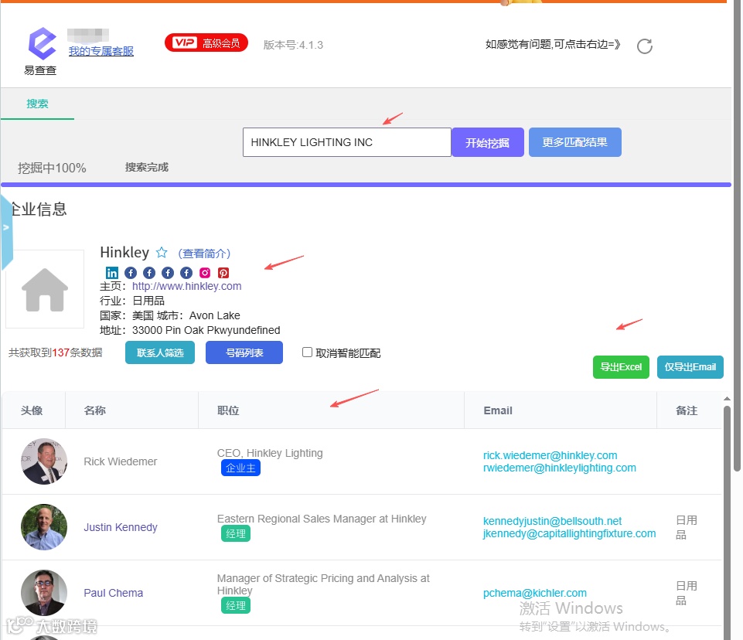743x640 pixels.
Task: Click Eastern Regional Sales Manager at Hinkley text
Action: 322,519
